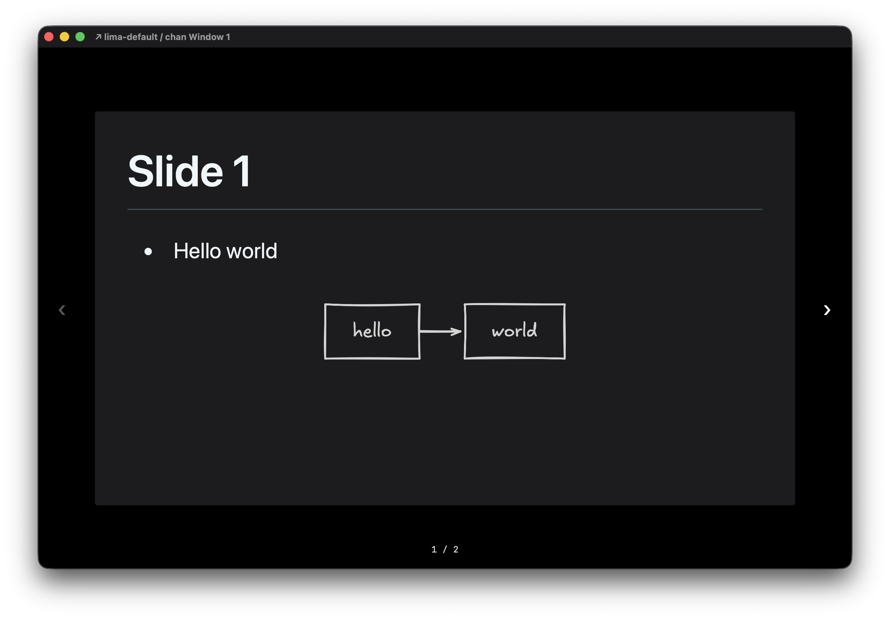This screenshot has height=619, width=890.
Task: Click the pop-out arrow icon beside the title
Action: 98,37
